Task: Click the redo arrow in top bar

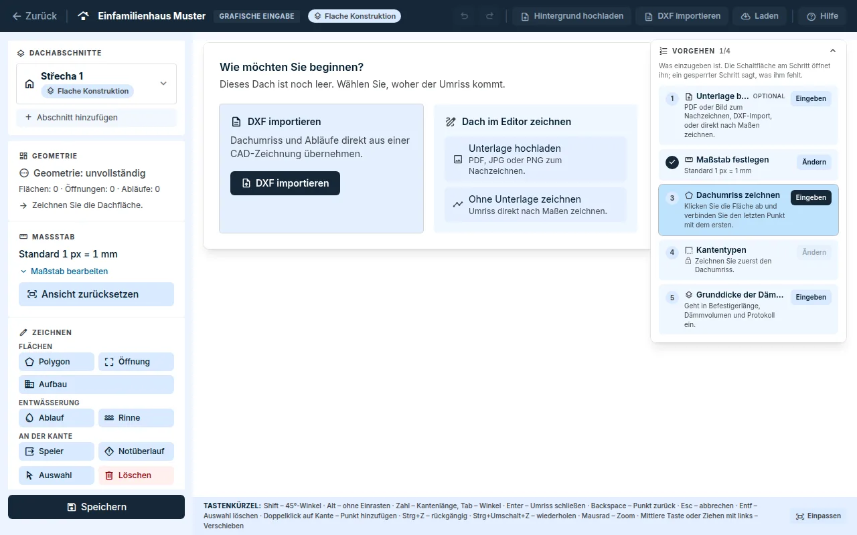Action: pos(490,16)
